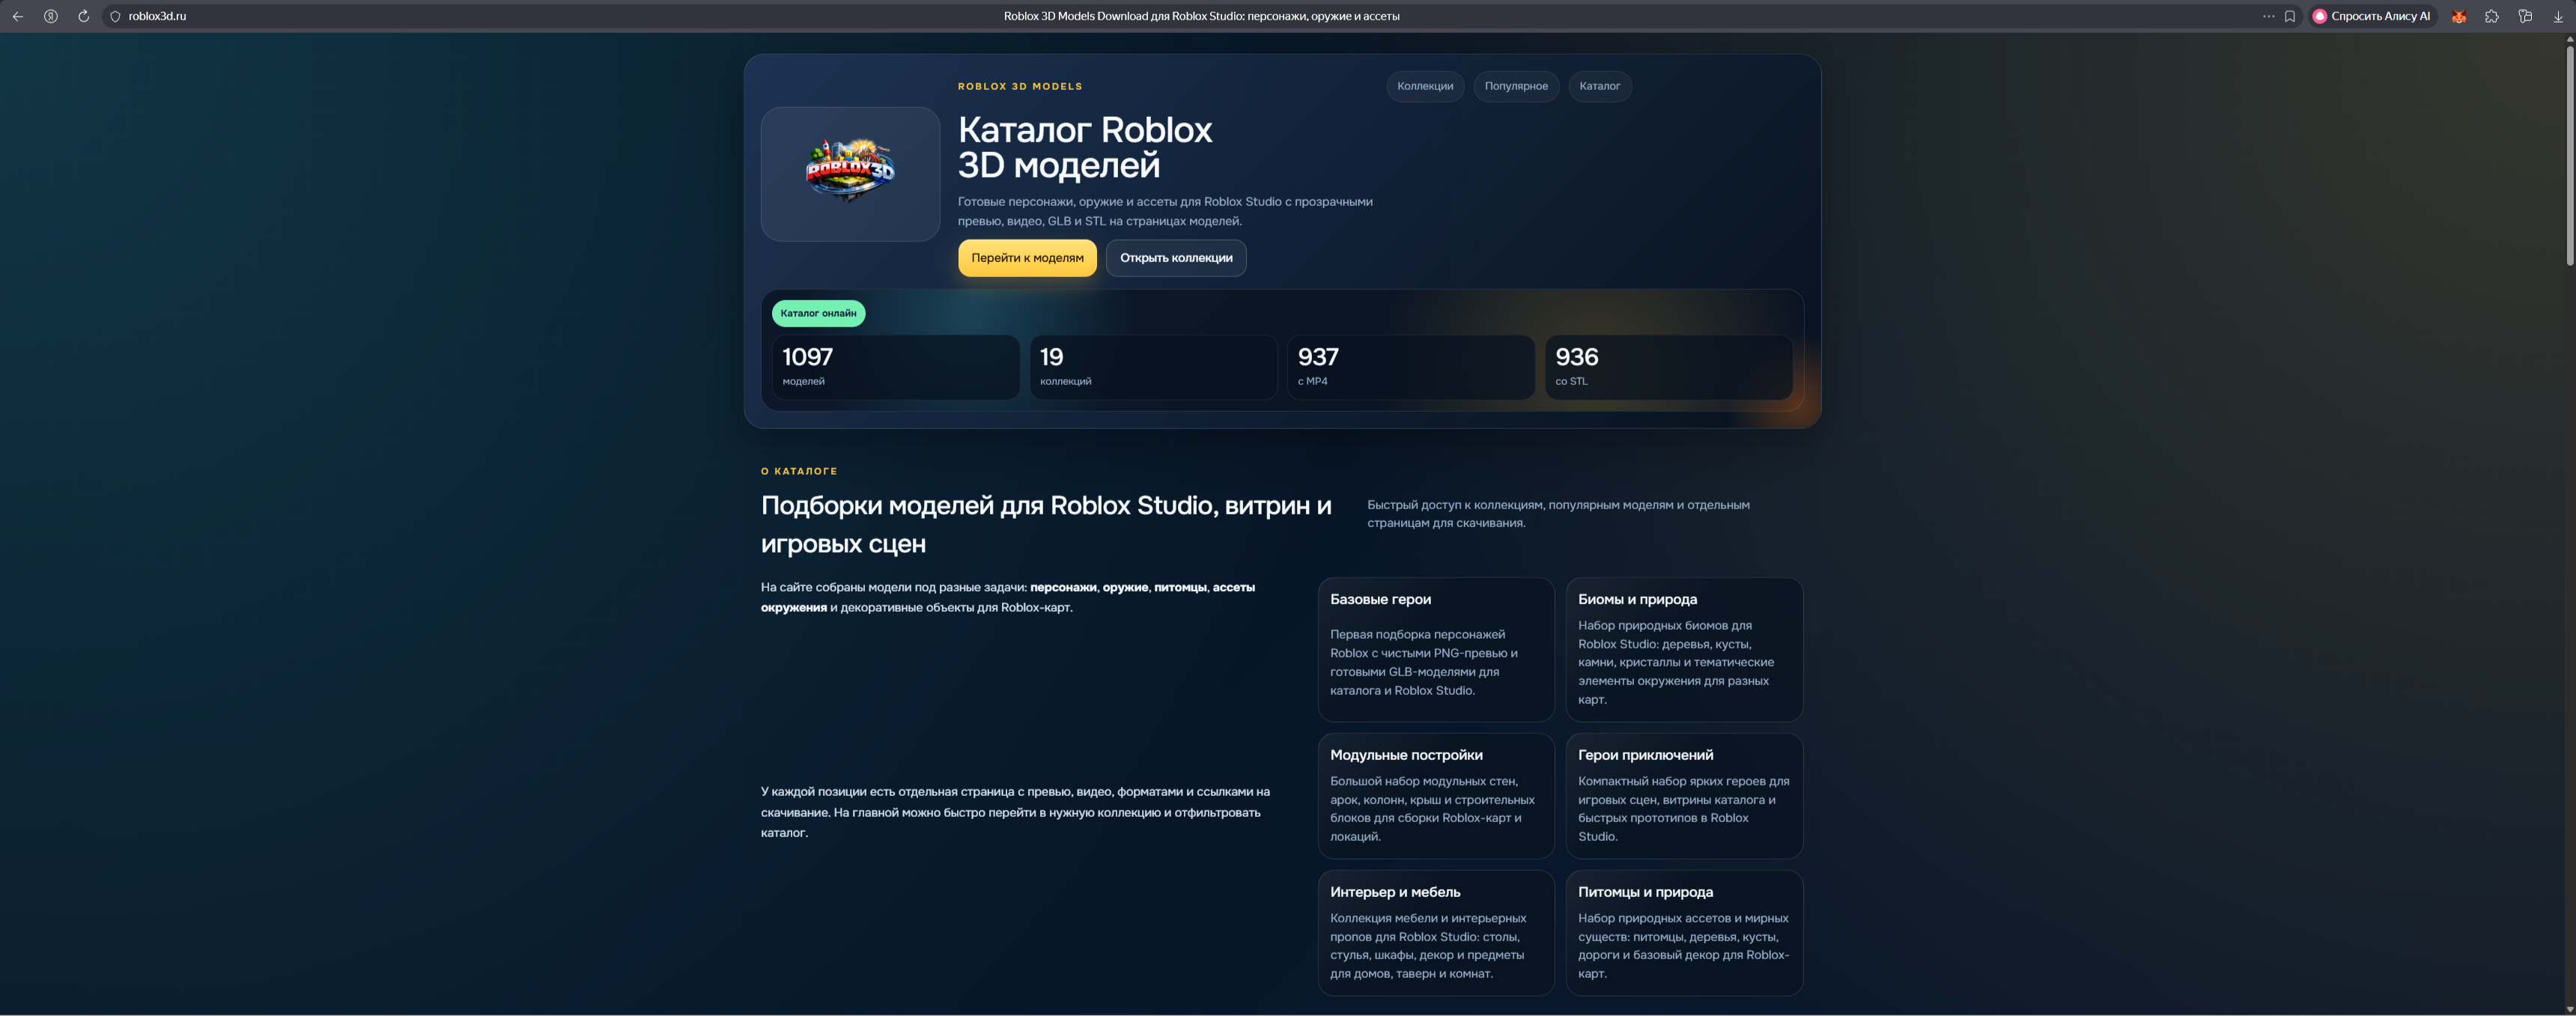The width and height of the screenshot is (2576, 1016).
Task: Open site protection shield icon in address bar
Action: (115, 16)
